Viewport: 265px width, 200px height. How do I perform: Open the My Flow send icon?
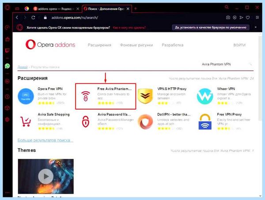click(241, 17)
